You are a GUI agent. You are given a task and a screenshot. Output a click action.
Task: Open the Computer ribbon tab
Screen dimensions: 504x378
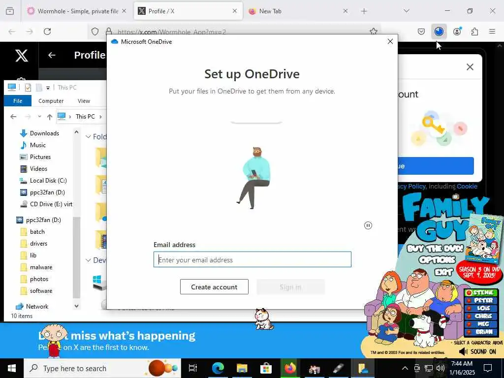click(51, 101)
